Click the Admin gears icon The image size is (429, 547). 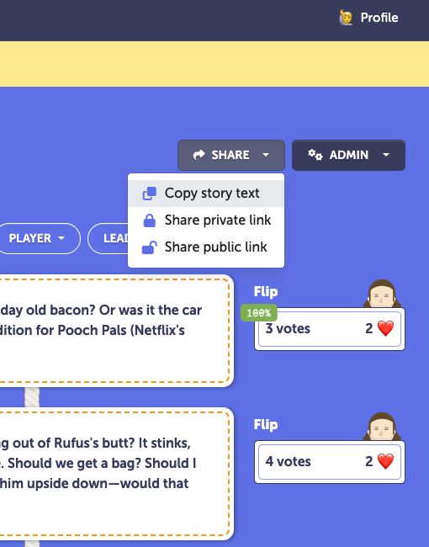[315, 155]
